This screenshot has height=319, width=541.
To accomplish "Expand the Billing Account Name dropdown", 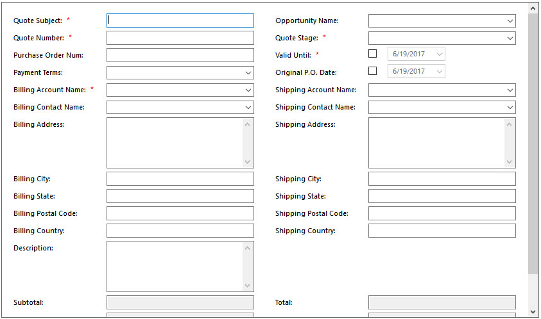I will (248, 90).
